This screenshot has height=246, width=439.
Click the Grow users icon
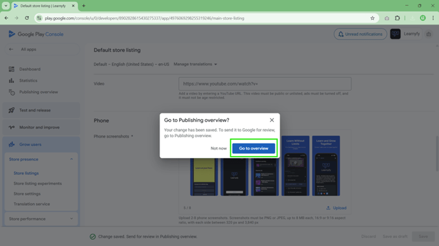tap(11, 144)
